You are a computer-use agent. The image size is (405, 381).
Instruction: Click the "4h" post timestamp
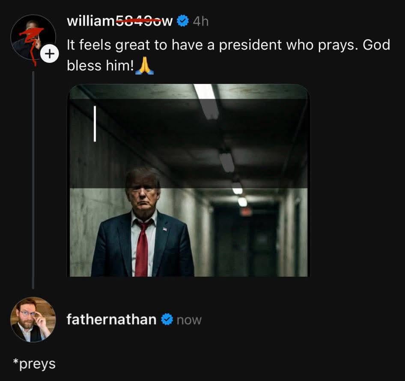point(200,21)
